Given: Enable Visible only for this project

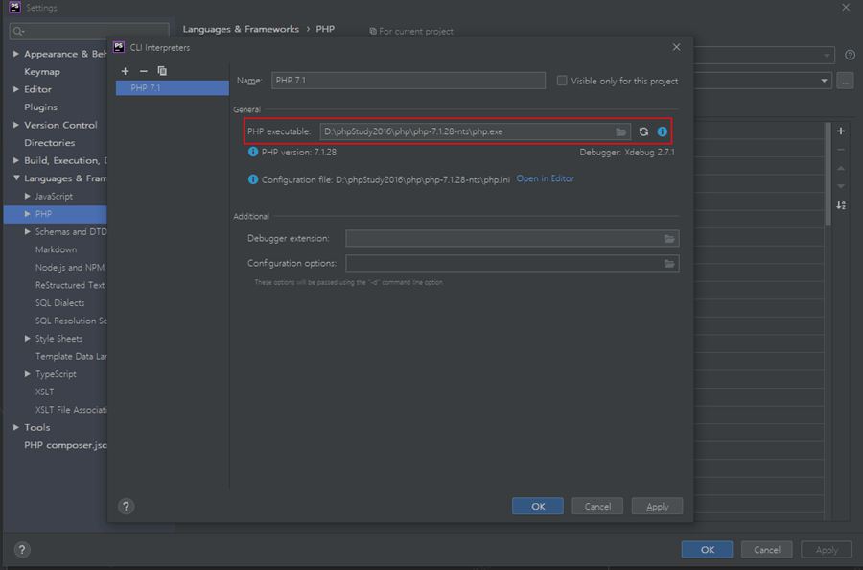Looking at the screenshot, I should pos(562,82).
